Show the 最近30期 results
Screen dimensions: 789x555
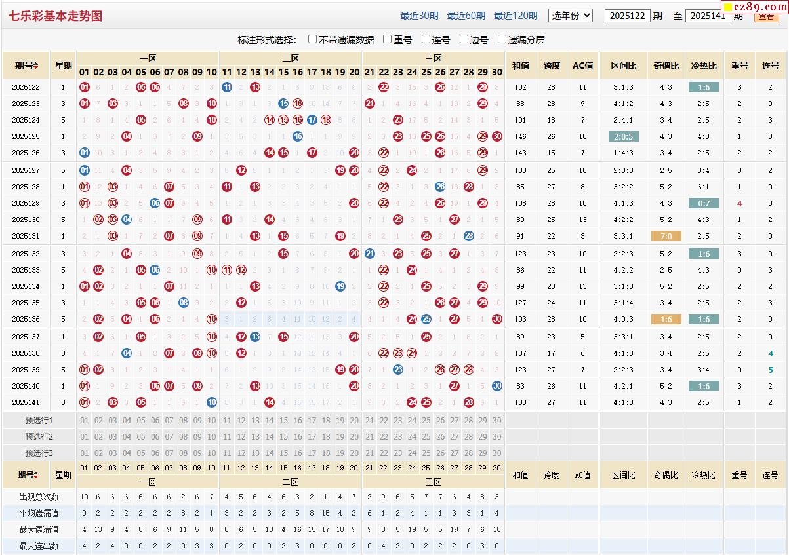pyautogui.click(x=419, y=16)
